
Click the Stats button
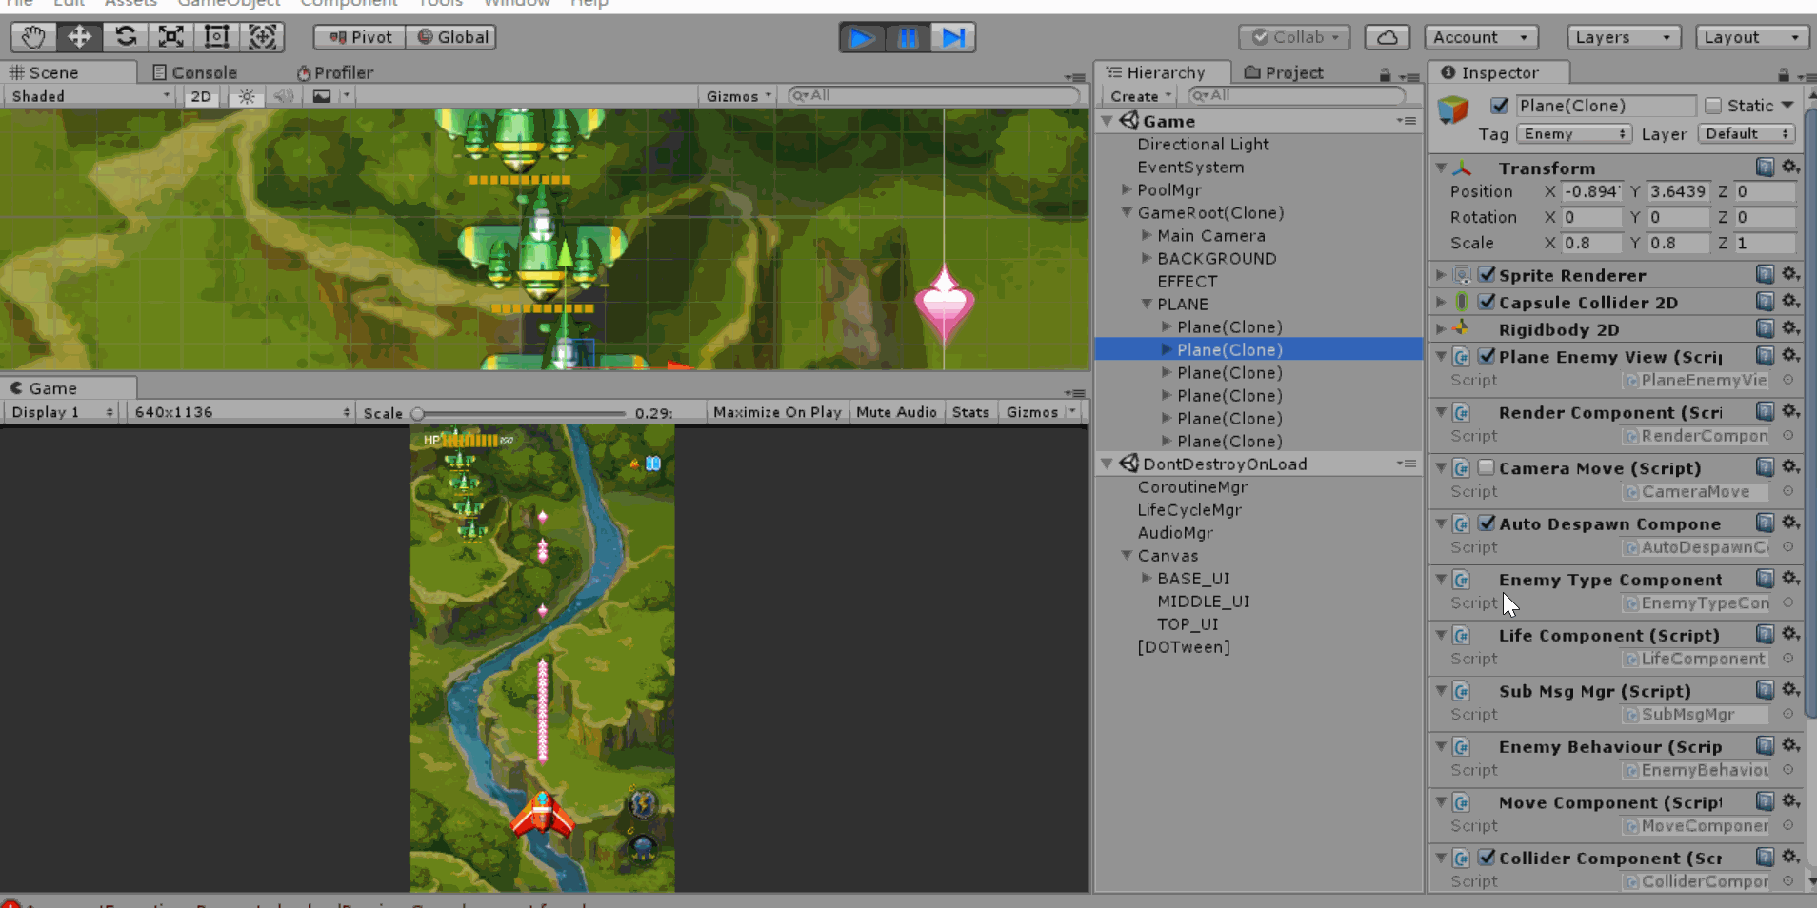click(970, 412)
